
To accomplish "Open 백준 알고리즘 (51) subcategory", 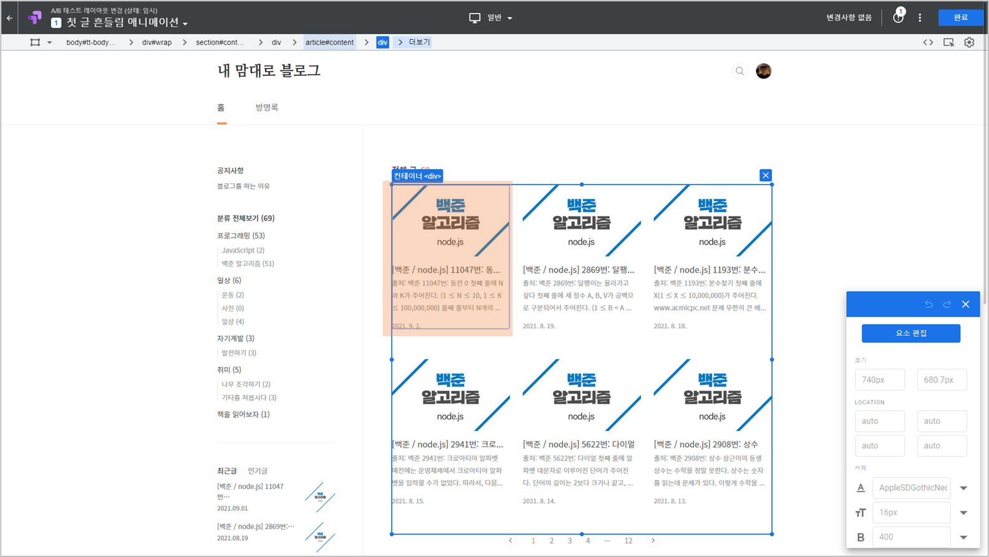I will (248, 264).
